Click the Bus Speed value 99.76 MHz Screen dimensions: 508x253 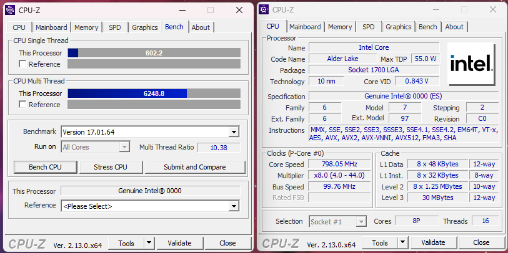click(339, 186)
